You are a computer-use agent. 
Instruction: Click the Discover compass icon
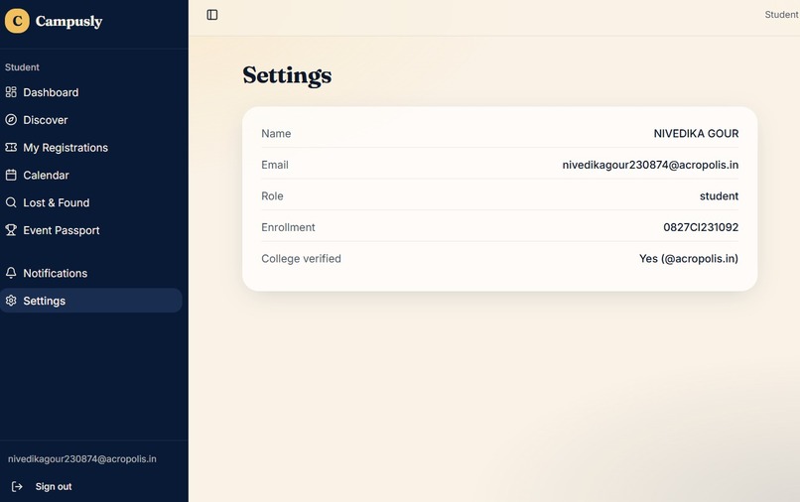[11, 119]
